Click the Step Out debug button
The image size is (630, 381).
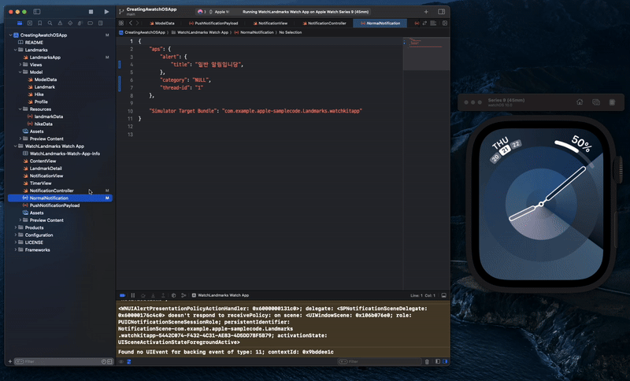coord(163,295)
